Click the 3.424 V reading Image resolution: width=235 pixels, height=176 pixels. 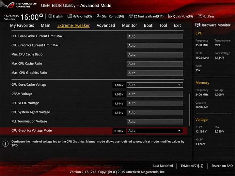pyautogui.click(x=200, y=144)
